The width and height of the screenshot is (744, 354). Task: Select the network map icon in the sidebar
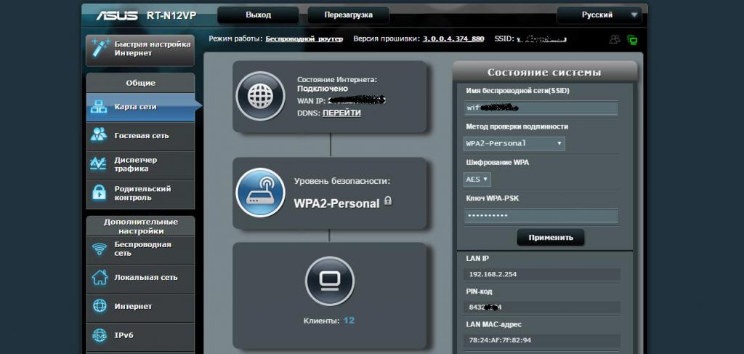[99, 107]
